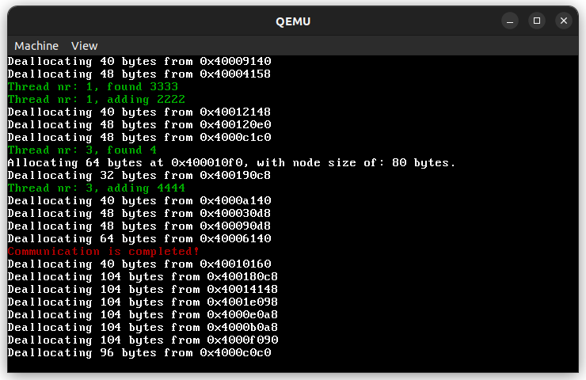Screen dimensions: 586x380
Task: Click line 'Deallocating 40 bytes from 0x4000a140'
Action: [139, 201]
